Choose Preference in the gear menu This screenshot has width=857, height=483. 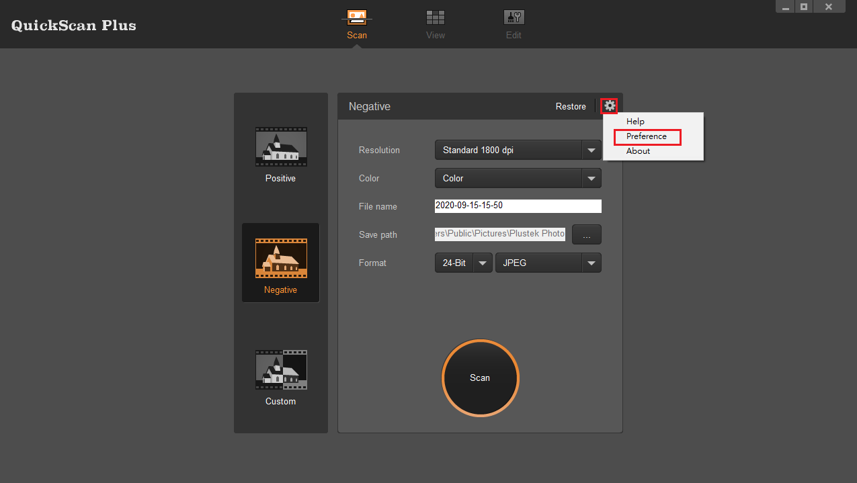pos(647,136)
